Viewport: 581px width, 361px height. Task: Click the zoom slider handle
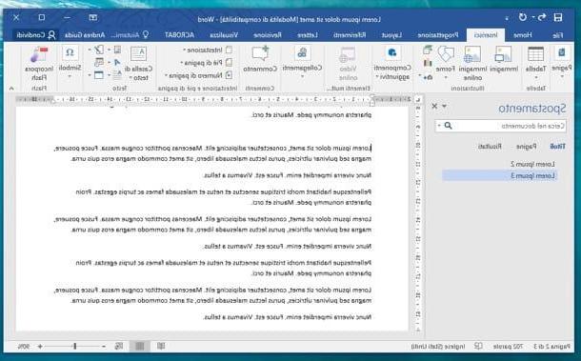pyautogui.click(x=75, y=346)
